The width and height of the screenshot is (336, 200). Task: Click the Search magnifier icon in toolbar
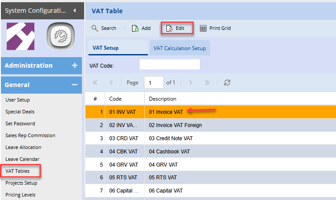[95, 28]
